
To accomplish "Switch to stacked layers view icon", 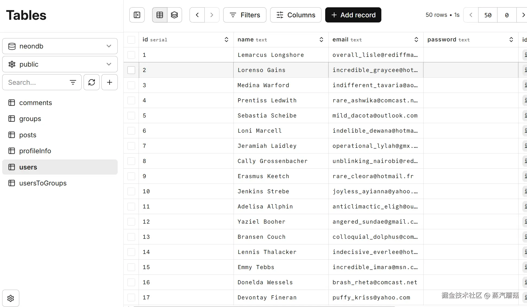I will coord(174,15).
